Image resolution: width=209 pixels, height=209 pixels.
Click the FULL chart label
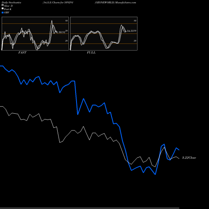[x=91, y=53]
